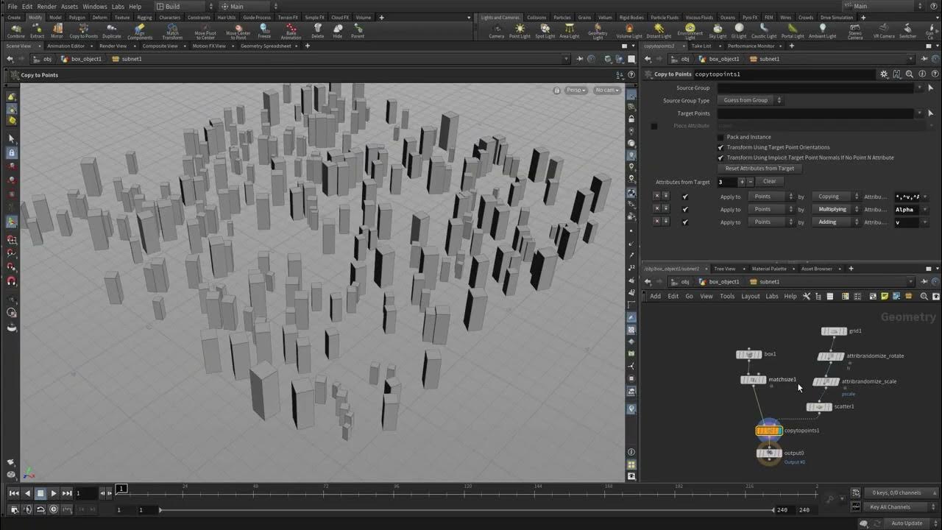This screenshot has width=942, height=530.
Task: Open the Source Group Type dropdown
Action: (751, 100)
